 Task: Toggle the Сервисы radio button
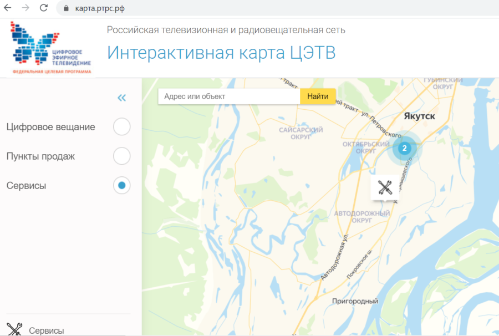click(121, 185)
